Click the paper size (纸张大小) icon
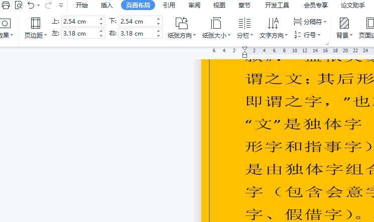This screenshot has height=222, width=374. [216, 23]
